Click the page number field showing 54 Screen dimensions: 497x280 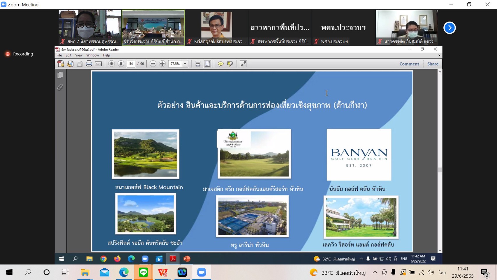point(131,64)
